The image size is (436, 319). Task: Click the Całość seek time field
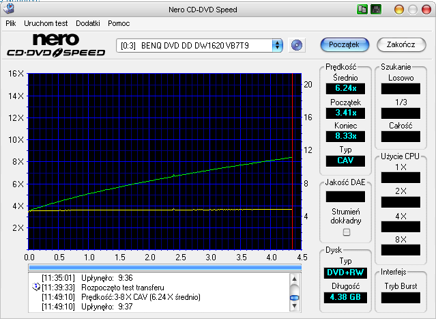coord(401,137)
